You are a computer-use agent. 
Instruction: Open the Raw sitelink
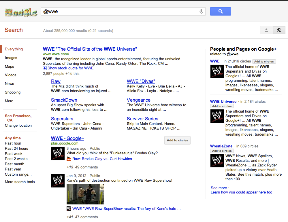[56, 81]
